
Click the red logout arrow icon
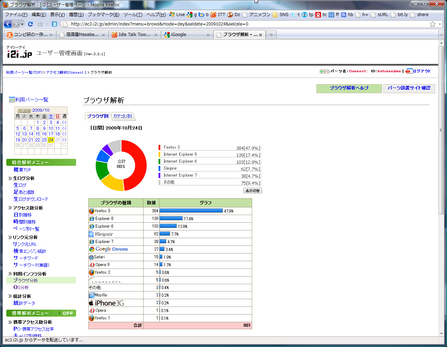409,71
